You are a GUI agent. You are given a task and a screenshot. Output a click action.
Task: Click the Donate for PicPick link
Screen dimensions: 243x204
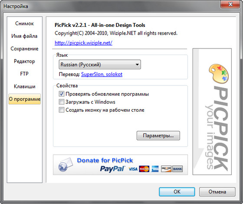coord(105,160)
